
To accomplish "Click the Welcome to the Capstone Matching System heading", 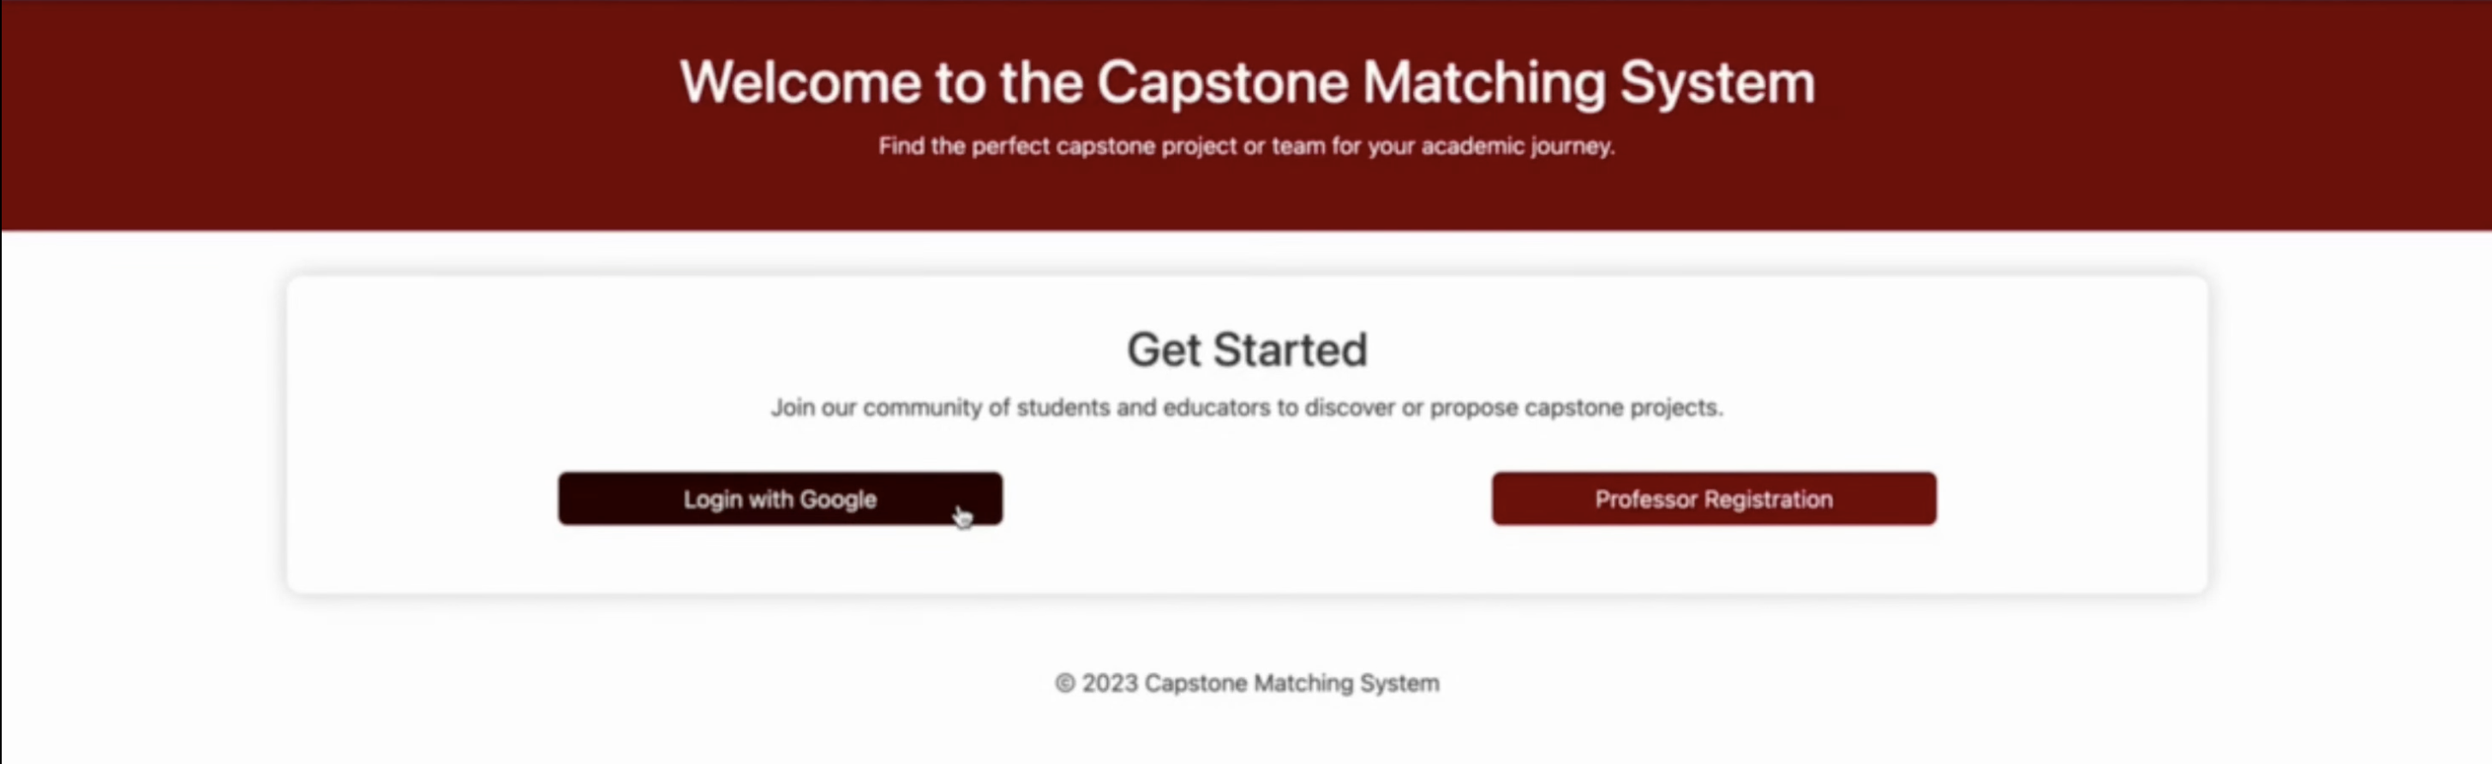I will [x=1247, y=83].
